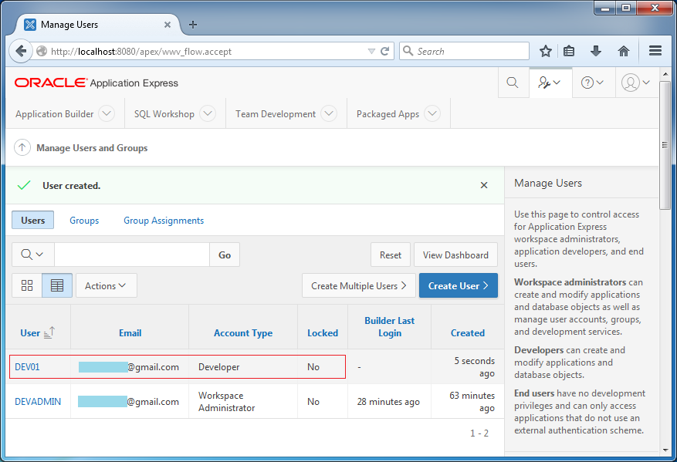Switch to icon grid view
Screen dimensions: 677x462
[x=27, y=285]
